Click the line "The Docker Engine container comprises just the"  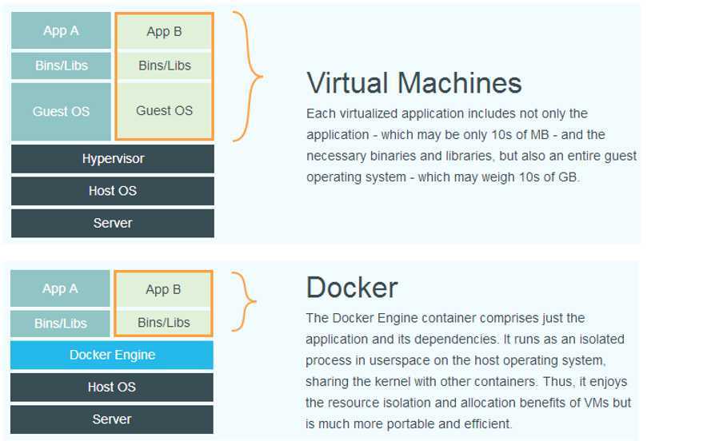[x=445, y=318]
